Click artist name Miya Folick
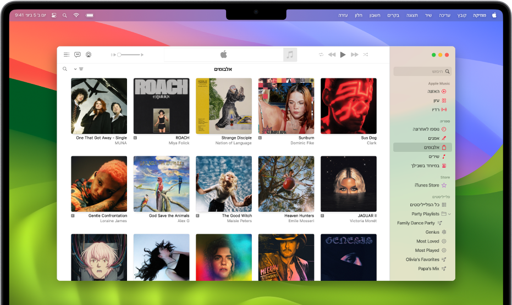 pos(179,143)
